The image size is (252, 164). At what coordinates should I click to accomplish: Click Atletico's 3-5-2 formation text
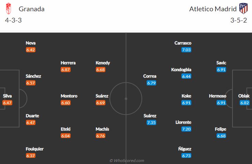238,20
